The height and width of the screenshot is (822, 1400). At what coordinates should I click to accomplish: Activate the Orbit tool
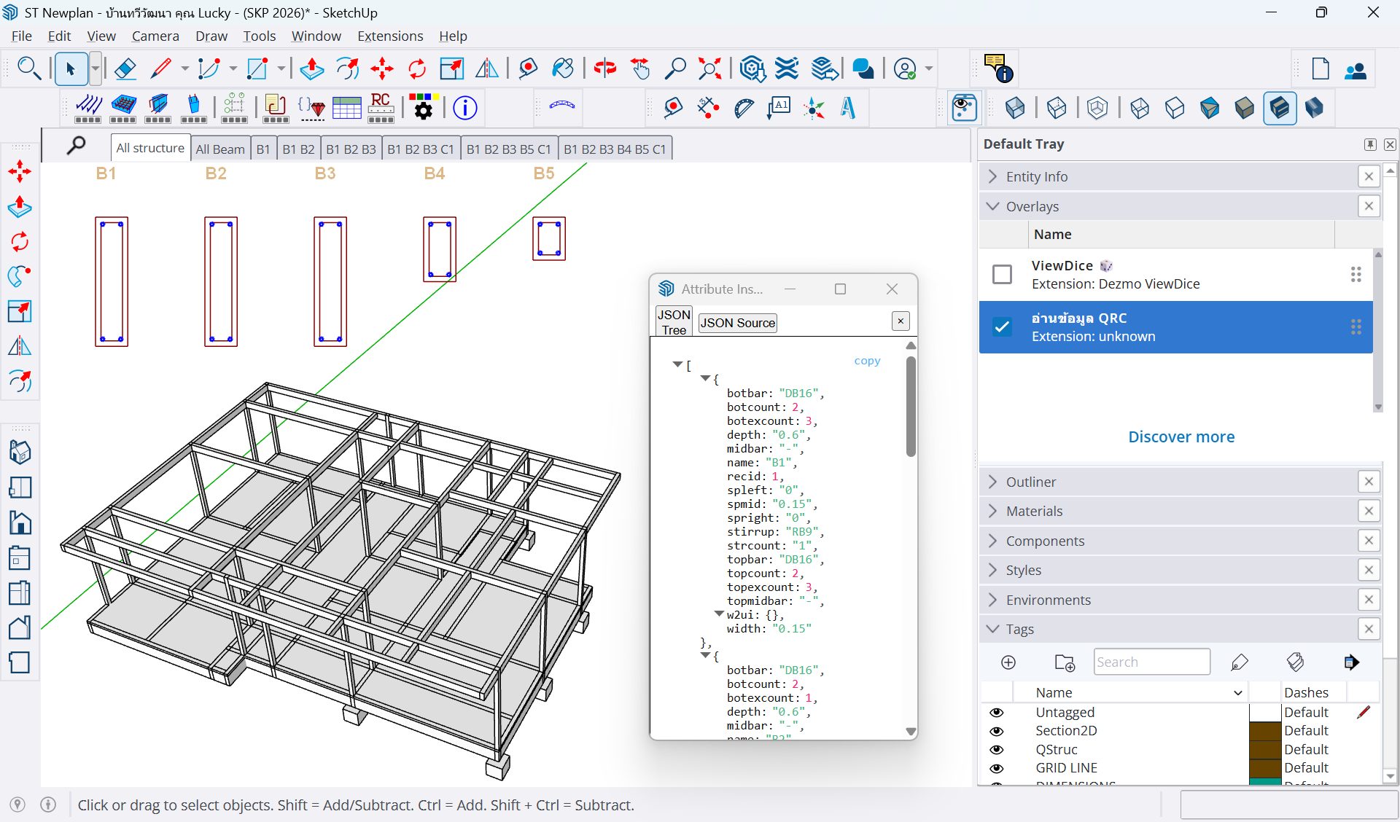[x=604, y=69]
